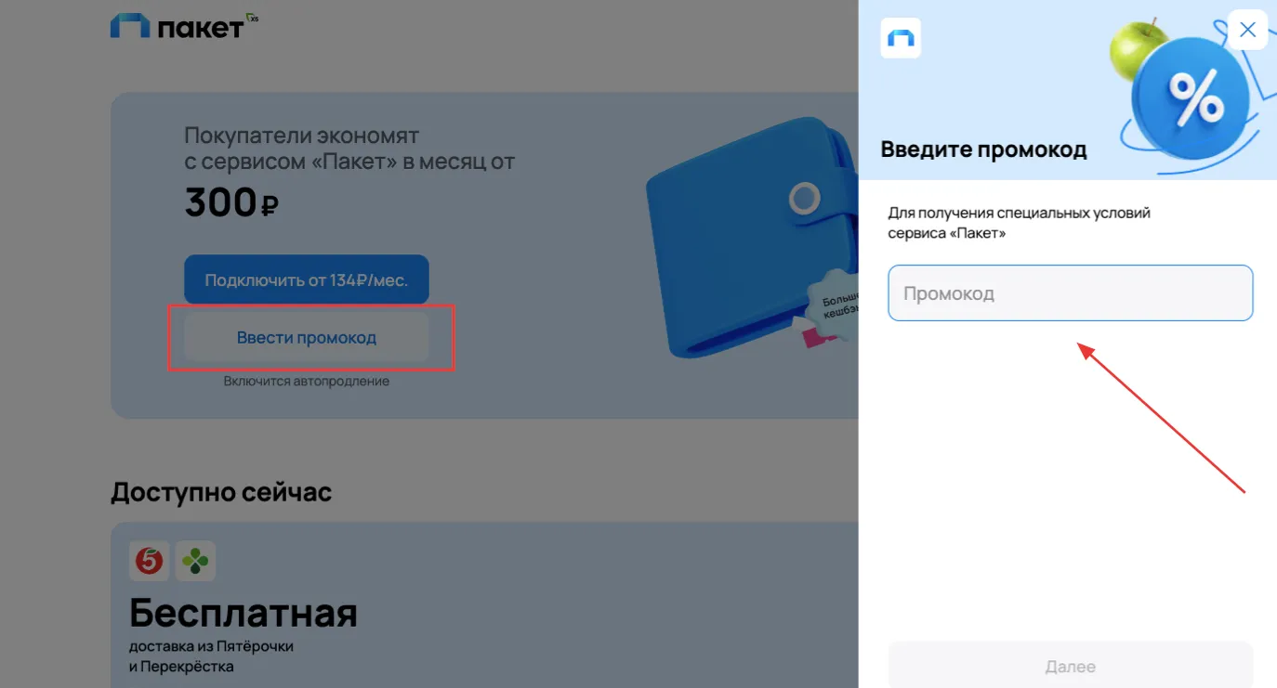1277x688 pixels.
Task: Open the Бесплатная доставка card
Action: 484,604
